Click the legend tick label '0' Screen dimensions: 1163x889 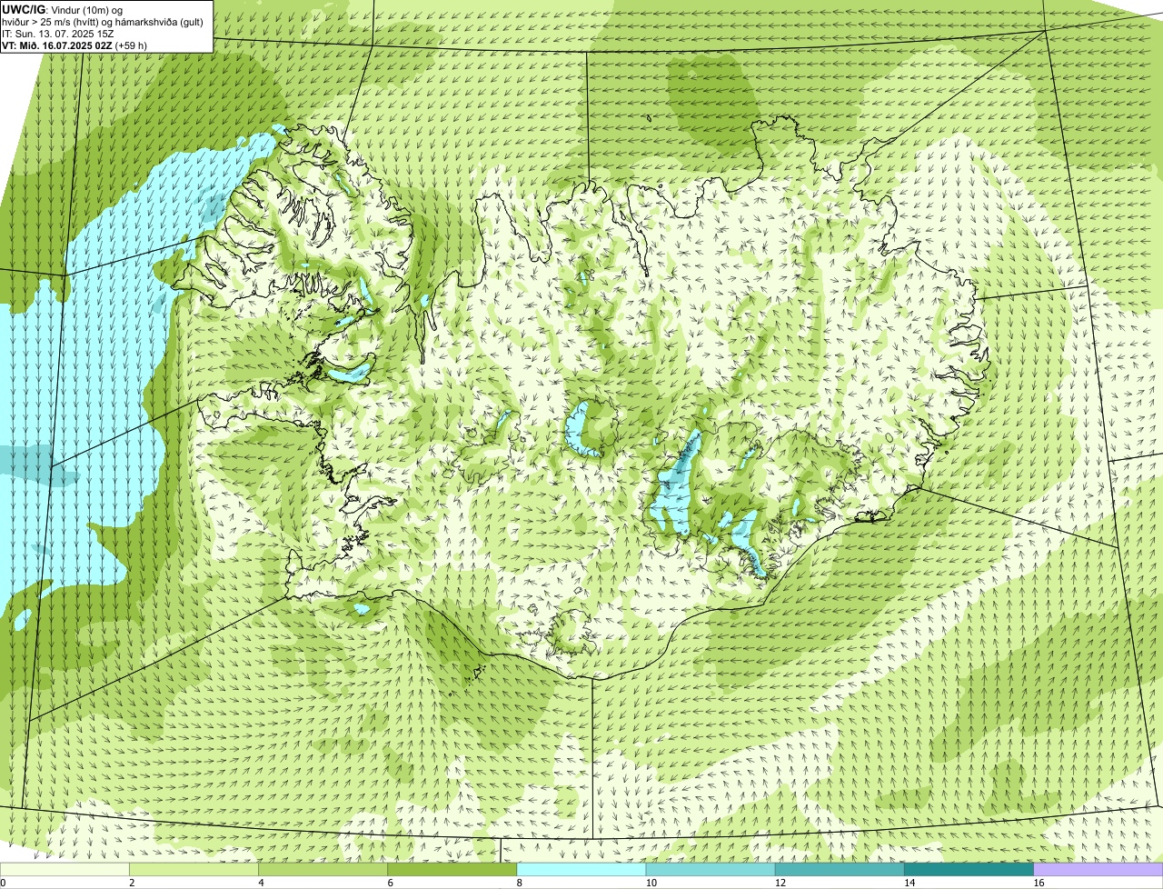point(3,883)
